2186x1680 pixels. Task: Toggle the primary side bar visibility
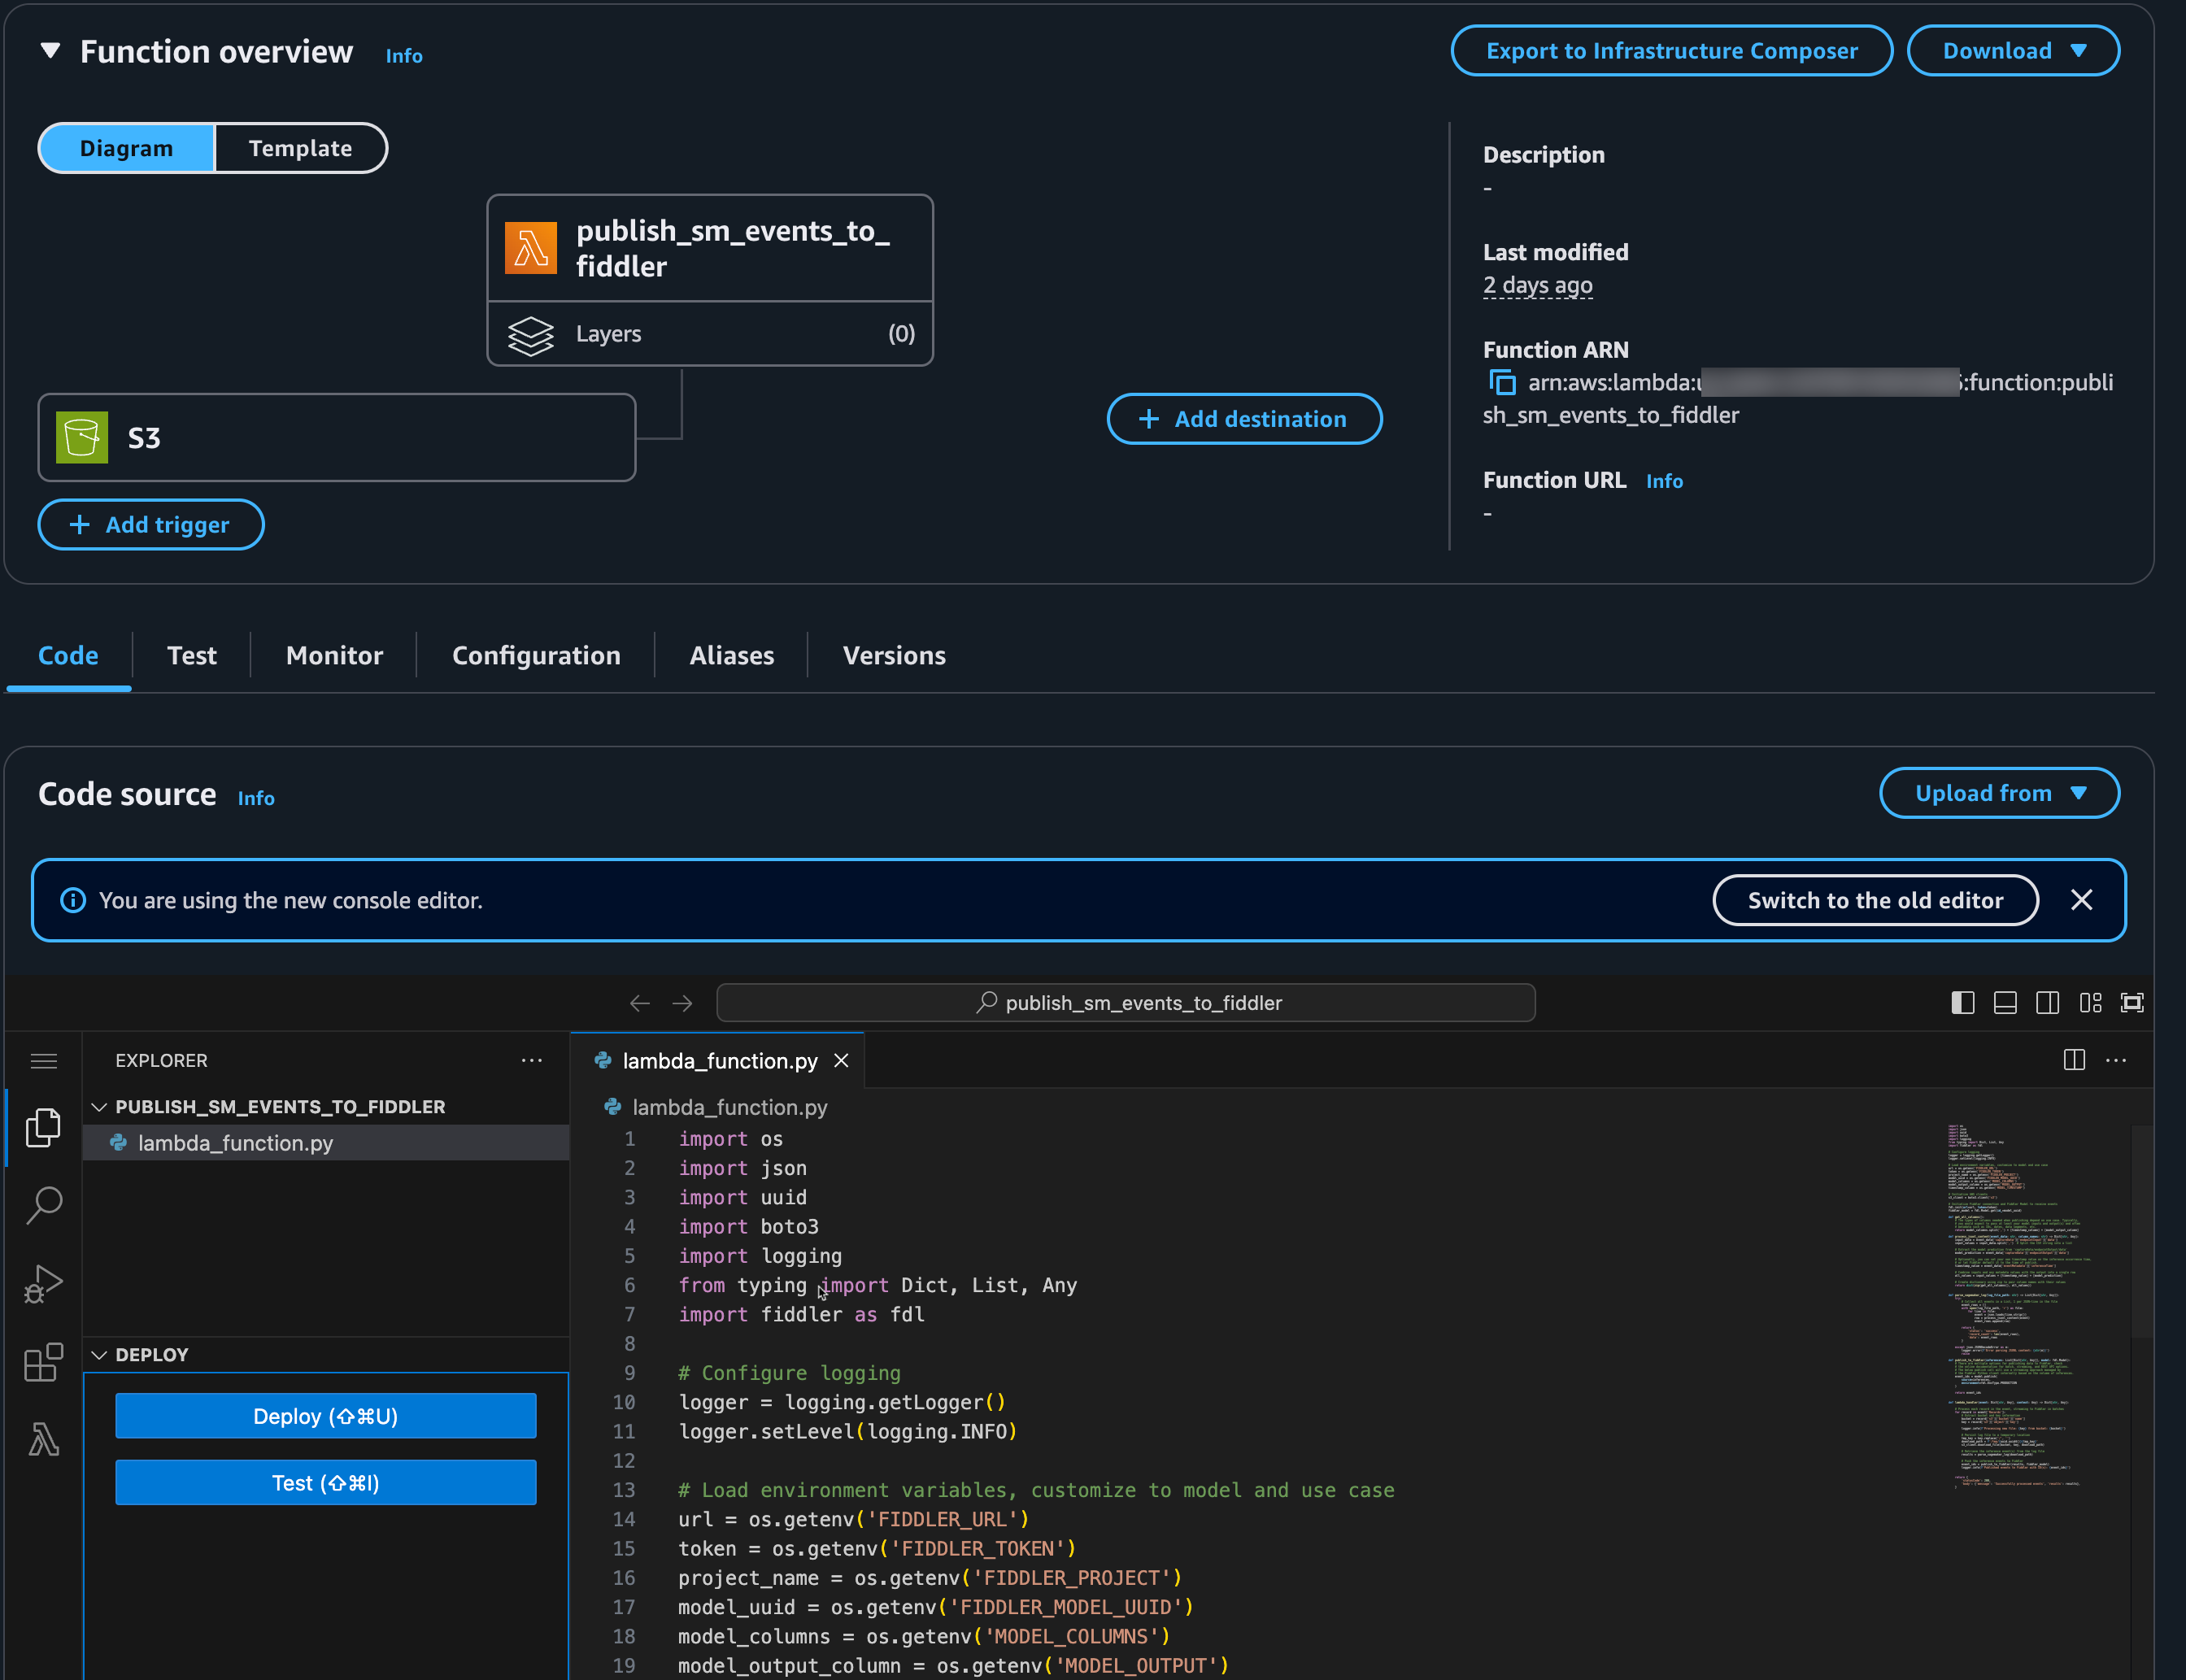coord(1962,1002)
